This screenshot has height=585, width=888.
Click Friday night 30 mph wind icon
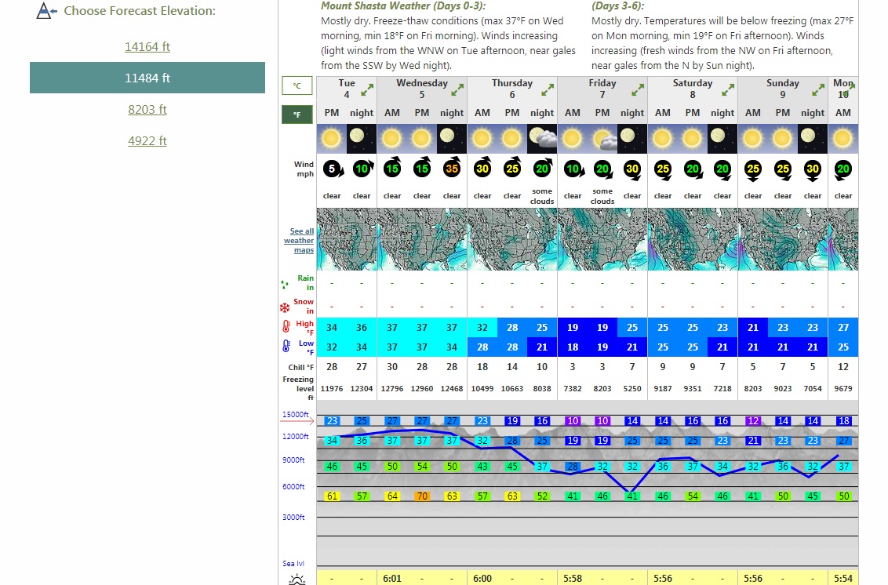(x=632, y=169)
